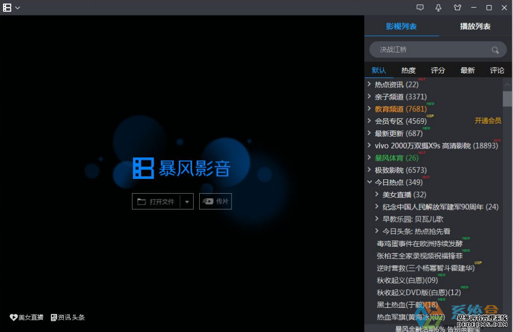
Task: Collapse the 今日热点 (349) category
Action: (x=369, y=182)
